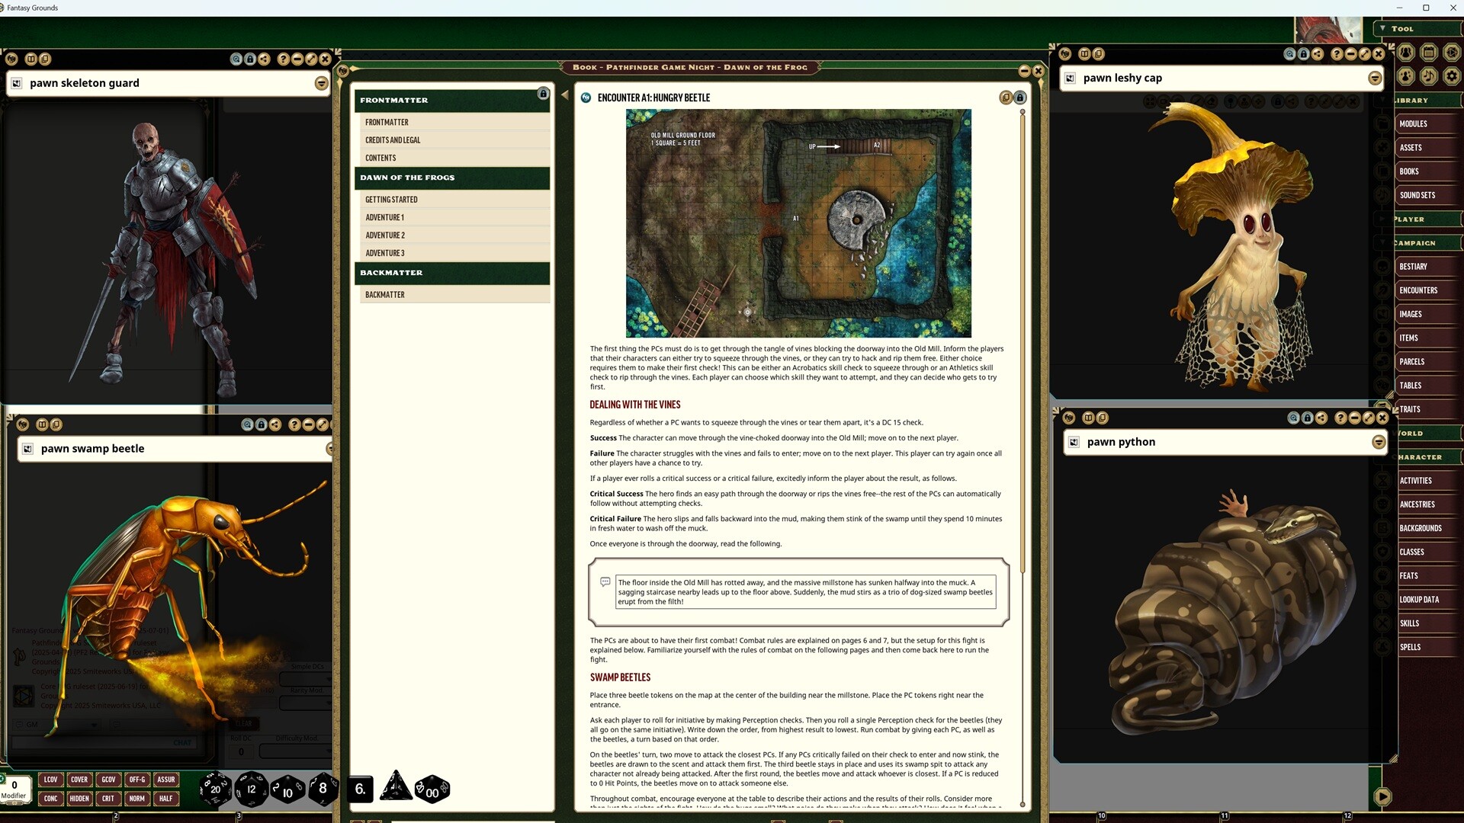
Task: Open the Settings gear in the right sidebar
Action: (x=1452, y=77)
